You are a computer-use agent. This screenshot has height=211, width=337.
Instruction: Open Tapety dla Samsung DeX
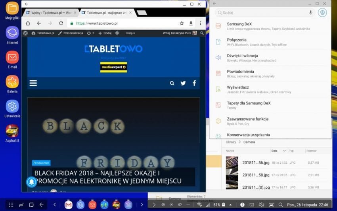pos(270,105)
